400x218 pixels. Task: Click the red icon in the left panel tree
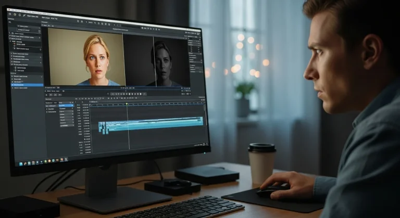(x=15, y=44)
